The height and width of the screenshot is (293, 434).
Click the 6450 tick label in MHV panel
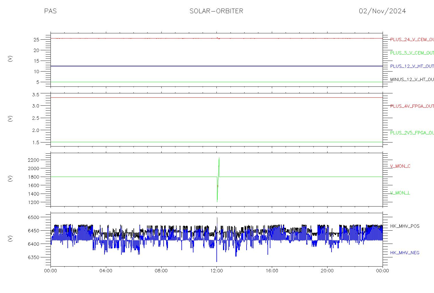pos(34,231)
